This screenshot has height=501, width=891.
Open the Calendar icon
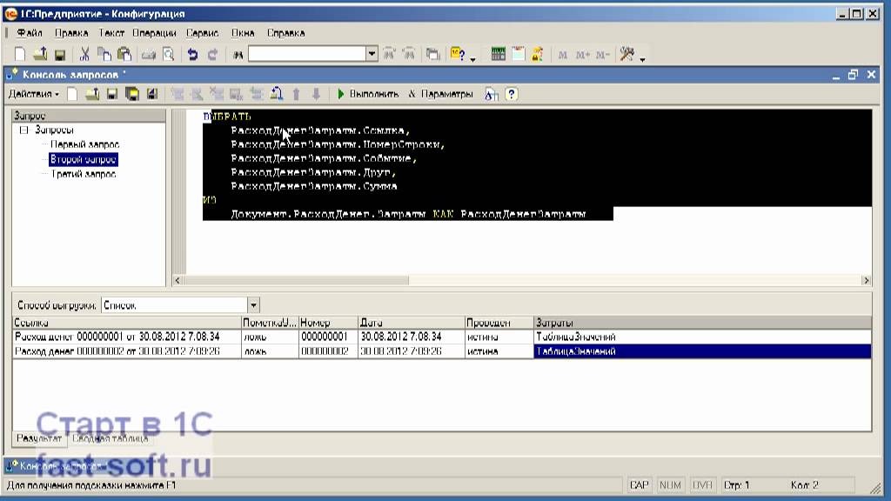tap(519, 55)
